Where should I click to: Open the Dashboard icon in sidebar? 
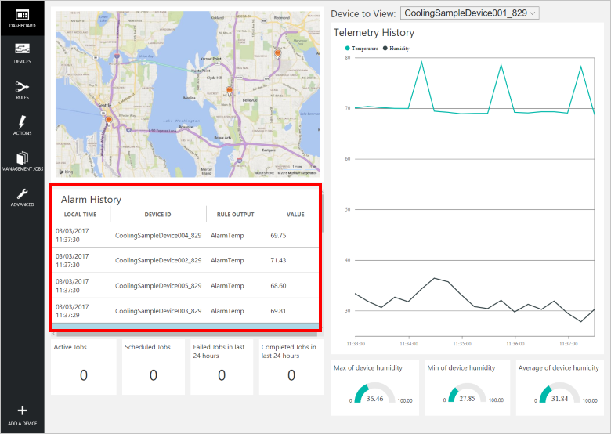[x=22, y=16]
